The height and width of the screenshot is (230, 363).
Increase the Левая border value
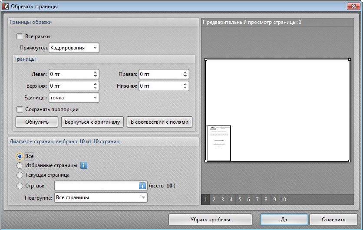point(95,72)
